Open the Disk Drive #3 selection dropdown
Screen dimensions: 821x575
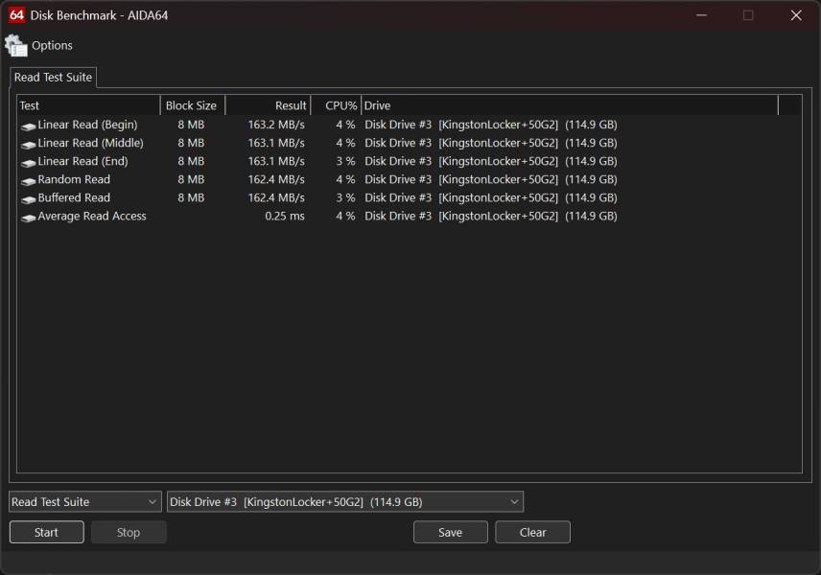point(345,502)
